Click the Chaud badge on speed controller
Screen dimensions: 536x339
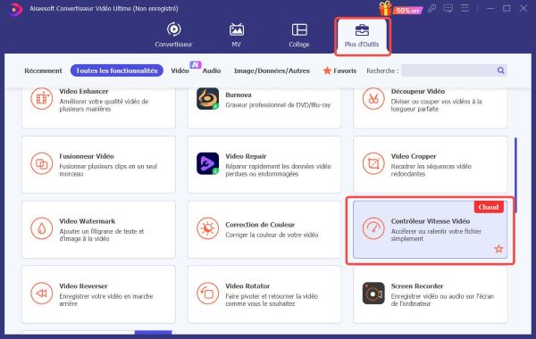(x=489, y=207)
